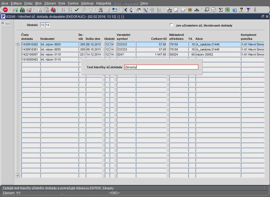Click Akce cell 'název 20052'
The image size is (270, 197).
pyautogui.click(x=218, y=54)
